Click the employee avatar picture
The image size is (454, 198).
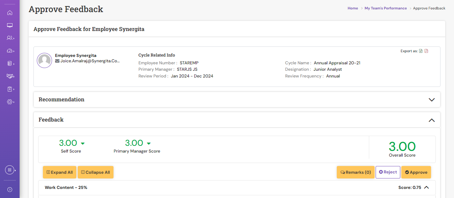pos(44,61)
